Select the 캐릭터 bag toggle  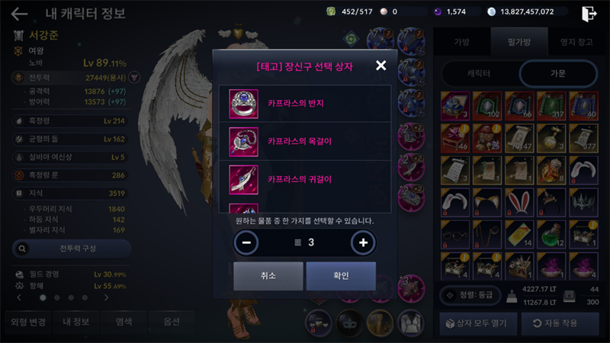coord(479,73)
